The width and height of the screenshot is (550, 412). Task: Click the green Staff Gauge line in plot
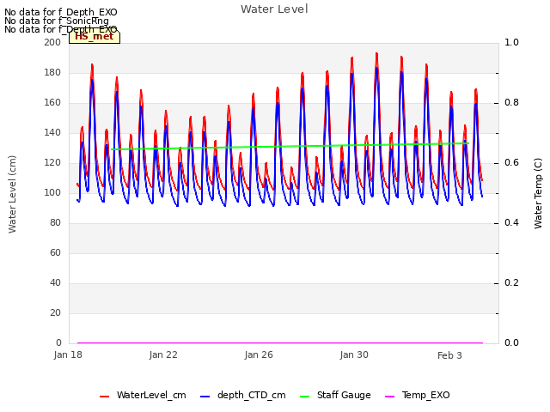click(x=290, y=146)
